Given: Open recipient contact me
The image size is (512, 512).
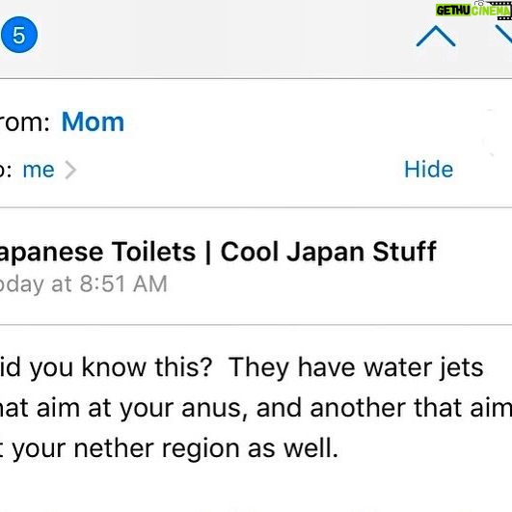Looking at the screenshot, I should tap(39, 170).
